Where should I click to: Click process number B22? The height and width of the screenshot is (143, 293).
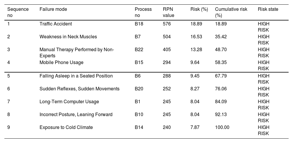139,49
